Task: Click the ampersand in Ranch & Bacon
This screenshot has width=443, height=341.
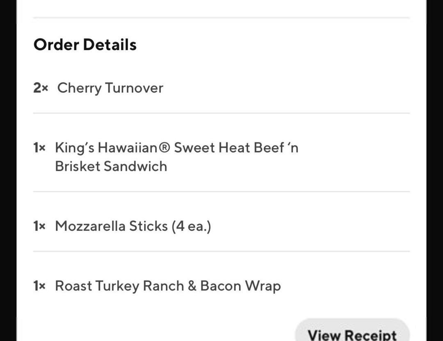Action: point(192,286)
